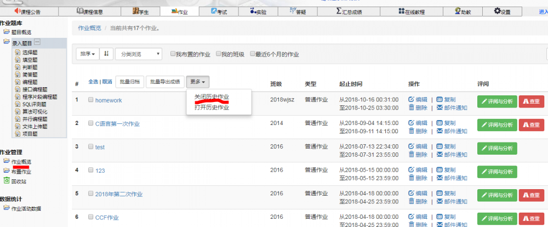Click 作业概览 breadcrumb link
The height and width of the screenshot is (227, 548).
click(89, 28)
